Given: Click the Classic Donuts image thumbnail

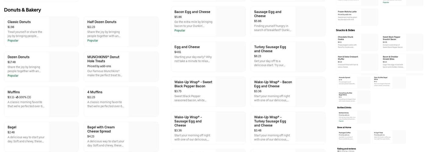Looking at the screenshot, I should (x=63, y=31).
